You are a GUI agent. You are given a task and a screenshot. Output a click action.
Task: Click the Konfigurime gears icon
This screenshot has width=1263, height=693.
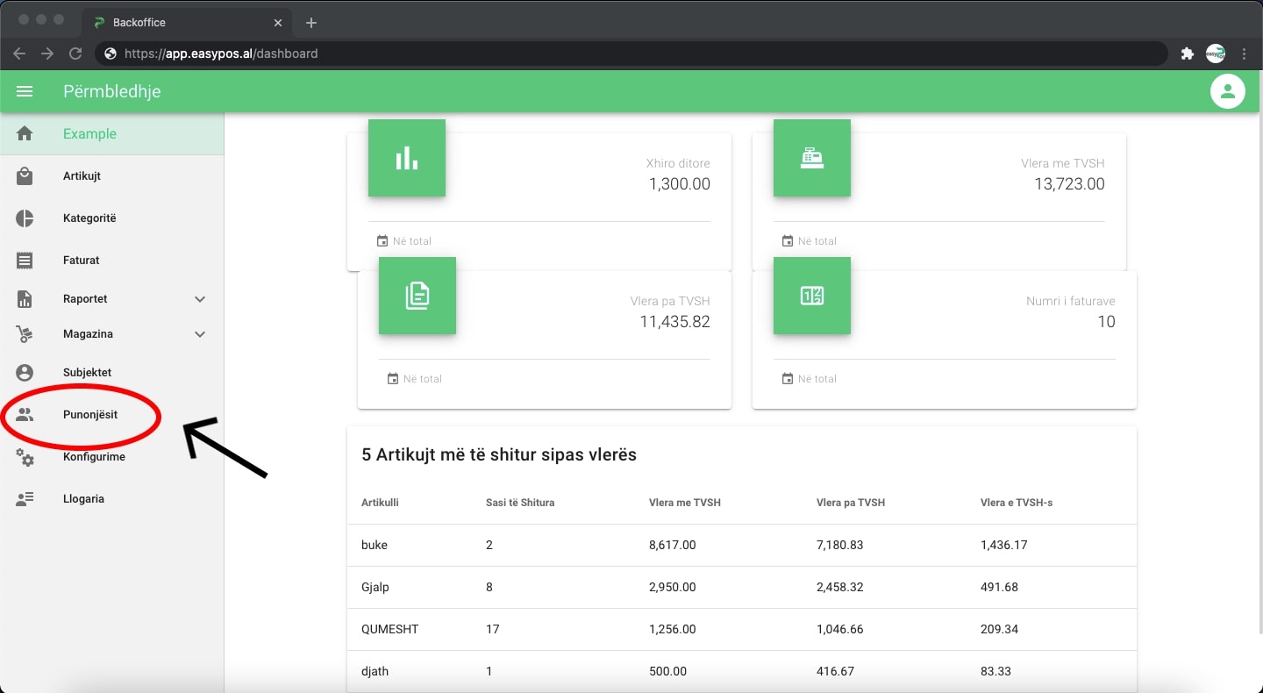(x=25, y=457)
